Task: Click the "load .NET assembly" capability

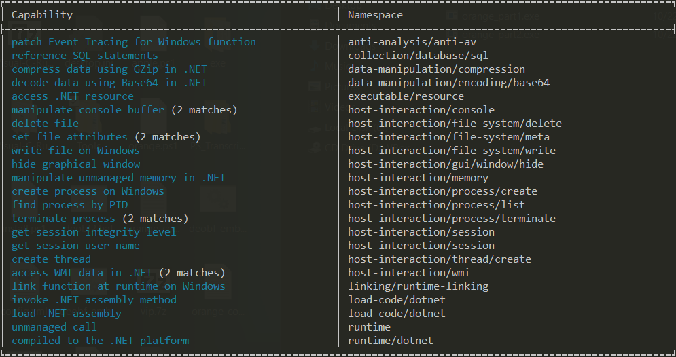Action: [x=66, y=314]
